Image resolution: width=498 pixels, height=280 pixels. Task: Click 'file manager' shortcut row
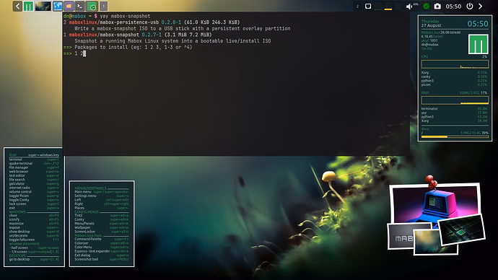click(34, 167)
